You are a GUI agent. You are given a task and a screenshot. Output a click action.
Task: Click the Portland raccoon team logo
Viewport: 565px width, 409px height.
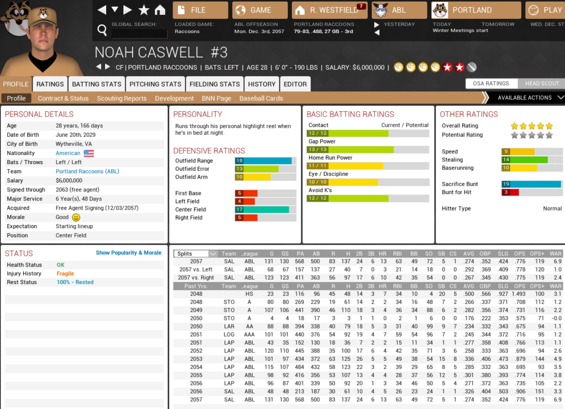(440, 10)
